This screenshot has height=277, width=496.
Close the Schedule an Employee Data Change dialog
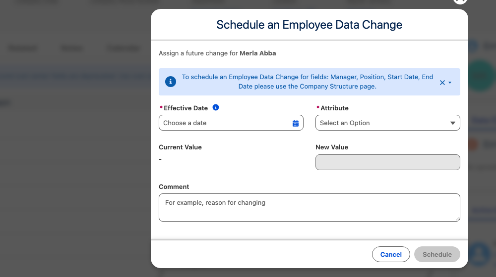pyautogui.click(x=460, y=1)
